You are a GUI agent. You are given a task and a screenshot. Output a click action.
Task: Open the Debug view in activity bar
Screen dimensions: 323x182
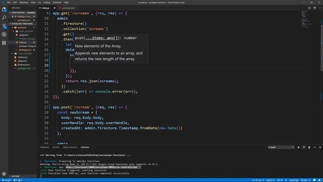(4, 34)
